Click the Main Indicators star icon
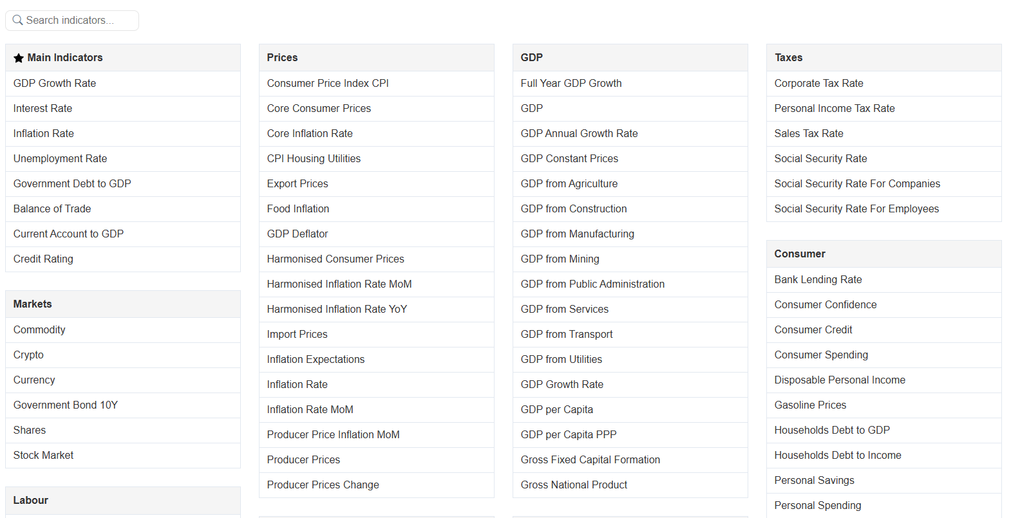The image size is (1011, 518). pyautogui.click(x=19, y=58)
